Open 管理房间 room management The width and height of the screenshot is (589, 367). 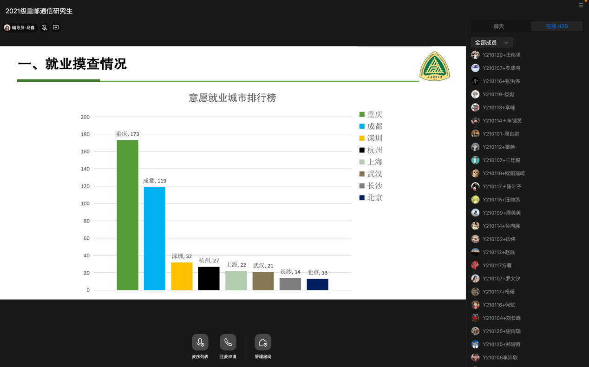pos(263,343)
